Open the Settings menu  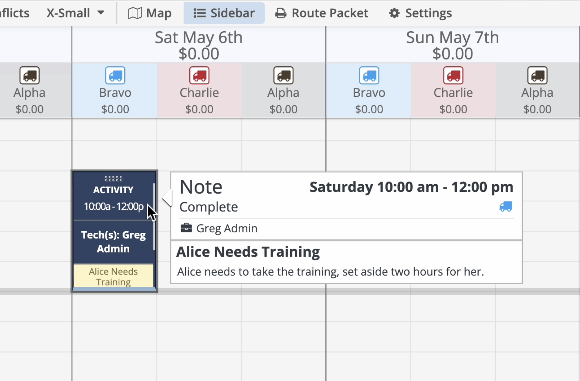click(420, 13)
